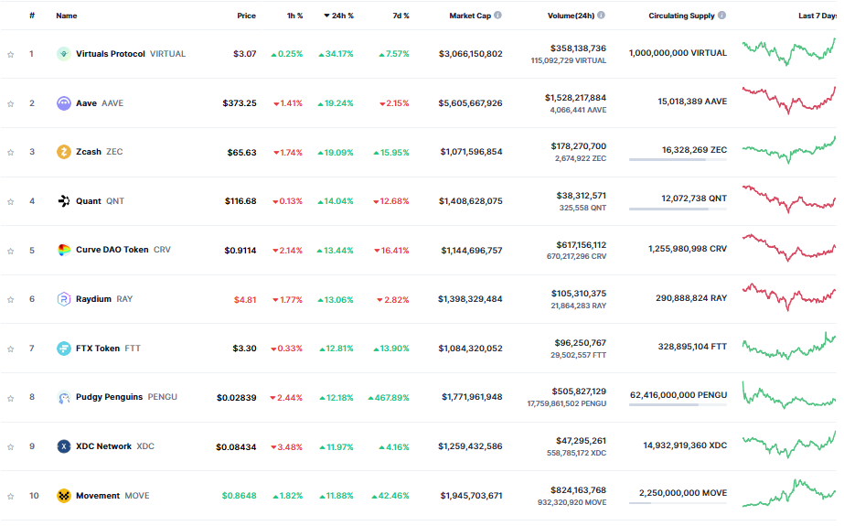Sort by the 7d % column header
Viewport: 844px width, 526px height.
tap(401, 16)
